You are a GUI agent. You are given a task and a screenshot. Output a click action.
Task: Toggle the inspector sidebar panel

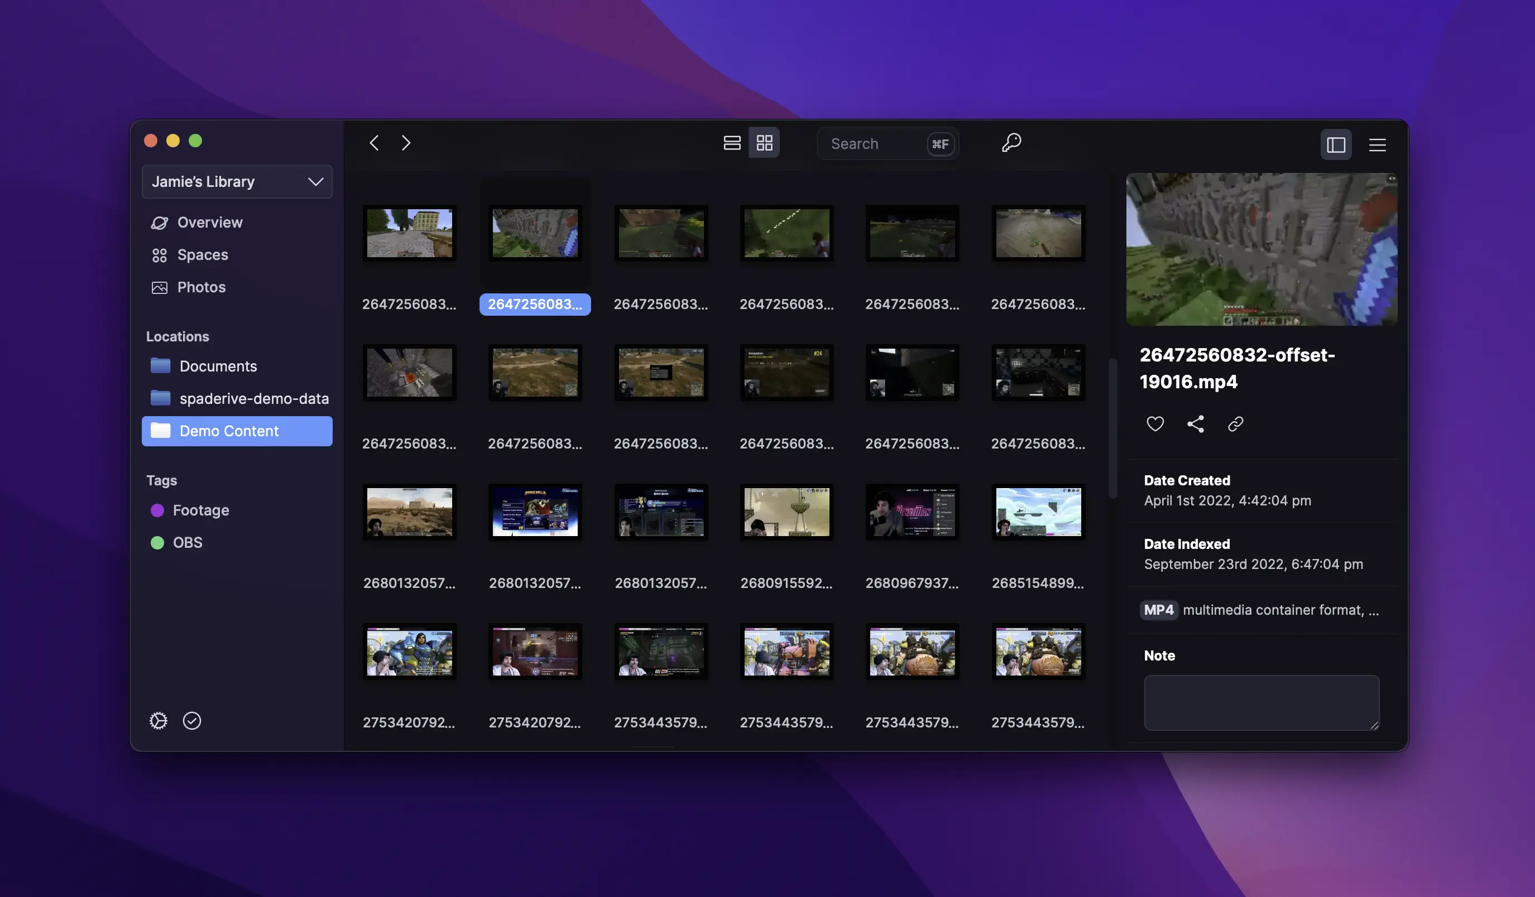click(x=1335, y=145)
